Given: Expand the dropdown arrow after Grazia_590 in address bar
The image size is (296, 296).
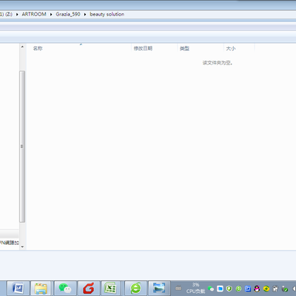Looking at the screenshot, I should pyautogui.click(x=85, y=14).
